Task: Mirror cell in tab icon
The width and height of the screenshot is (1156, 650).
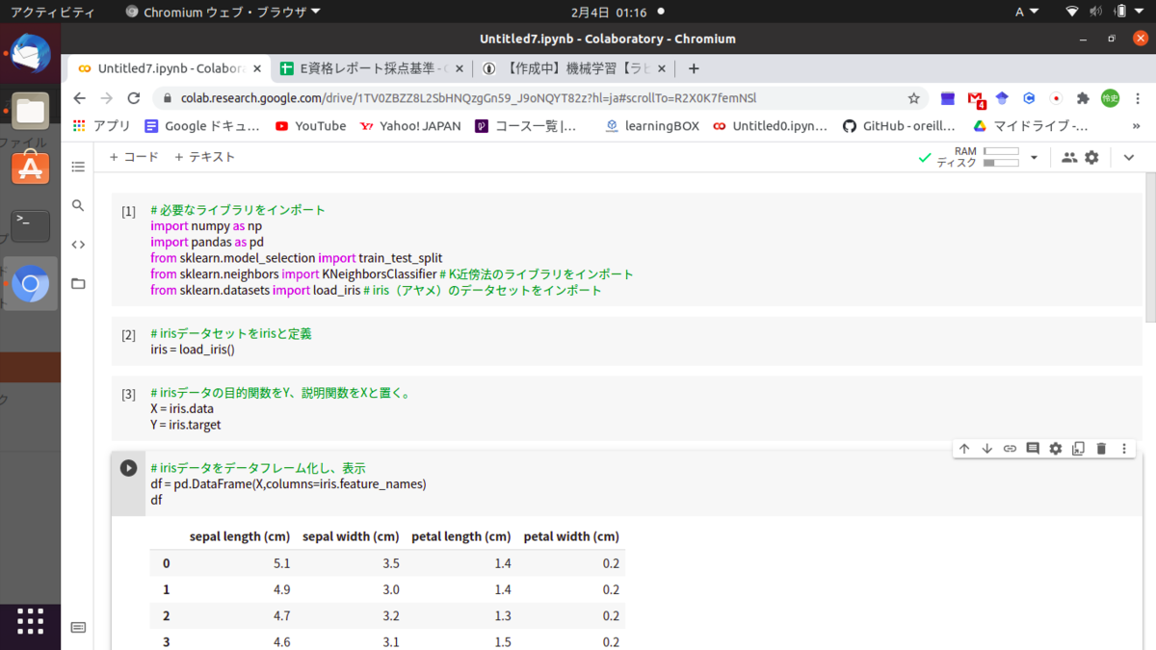Action: click(1078, 449)
